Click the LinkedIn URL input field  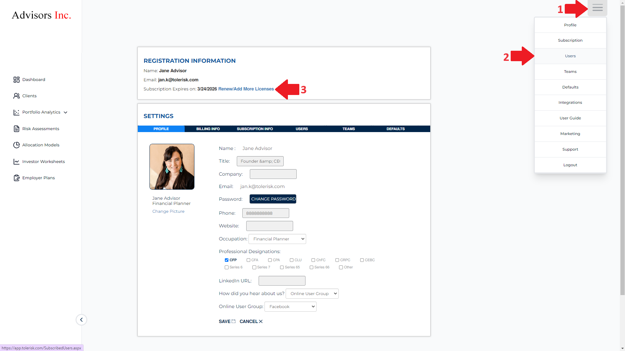[282, 281]
